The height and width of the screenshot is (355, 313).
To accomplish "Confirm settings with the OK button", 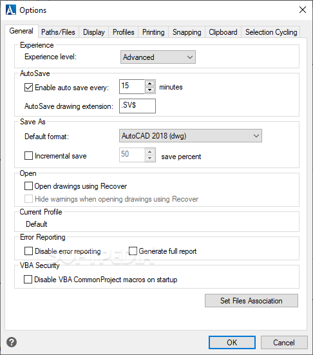I will [x=232, y=342].
